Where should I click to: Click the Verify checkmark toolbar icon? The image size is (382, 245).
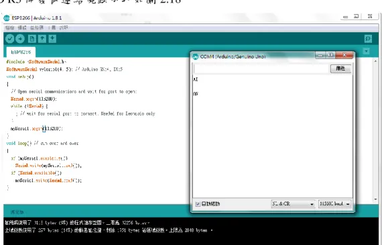pos(10,38)
